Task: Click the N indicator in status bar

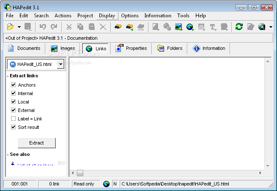Action: pos(115,184)
